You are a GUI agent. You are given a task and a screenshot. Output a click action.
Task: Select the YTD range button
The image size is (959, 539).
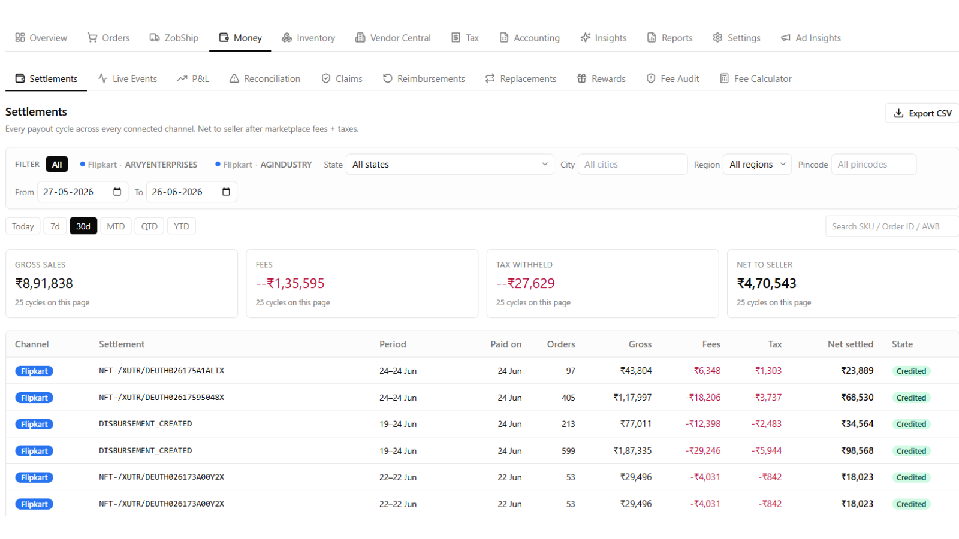(x=182, y=226)
